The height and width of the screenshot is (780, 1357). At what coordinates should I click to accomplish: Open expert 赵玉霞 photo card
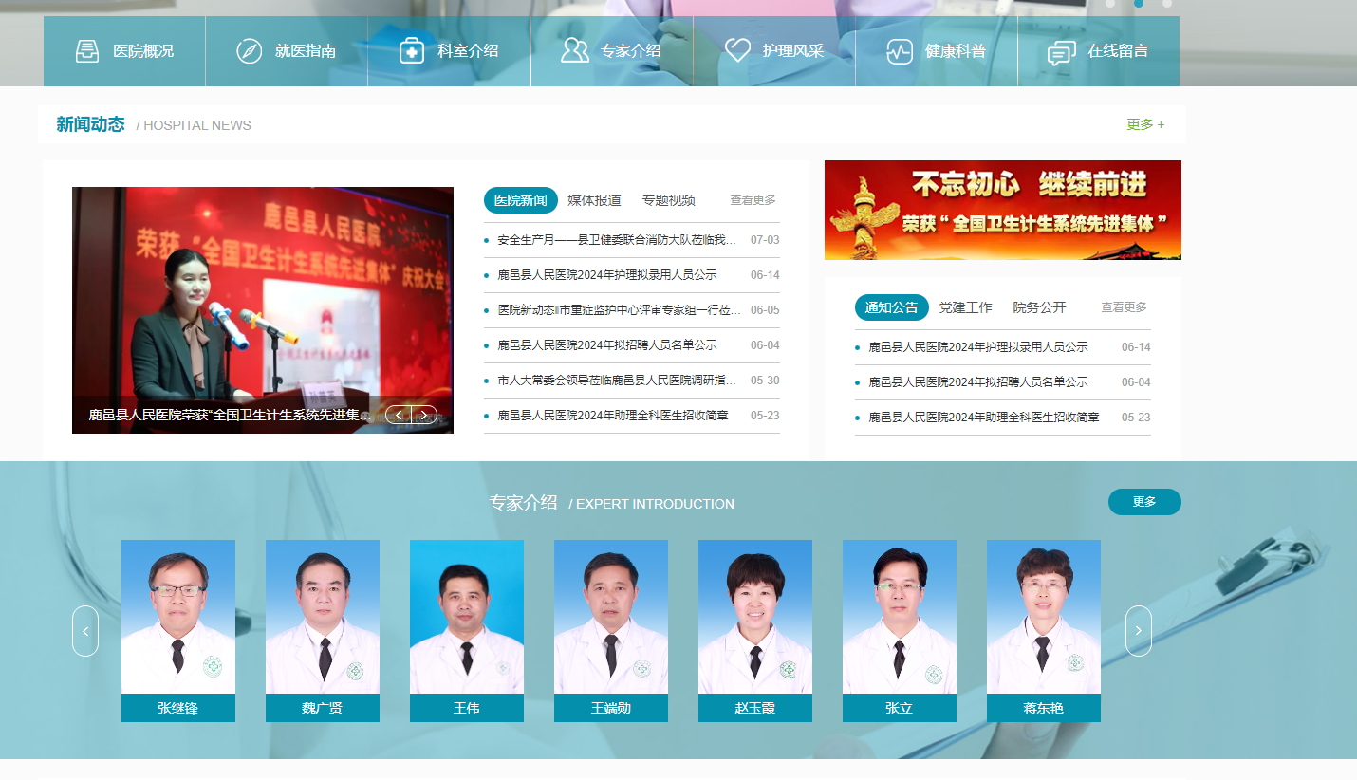point(755,631)
